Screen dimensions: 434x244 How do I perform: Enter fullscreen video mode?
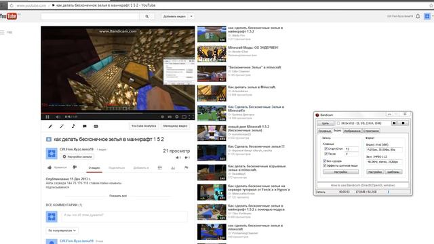191,117
